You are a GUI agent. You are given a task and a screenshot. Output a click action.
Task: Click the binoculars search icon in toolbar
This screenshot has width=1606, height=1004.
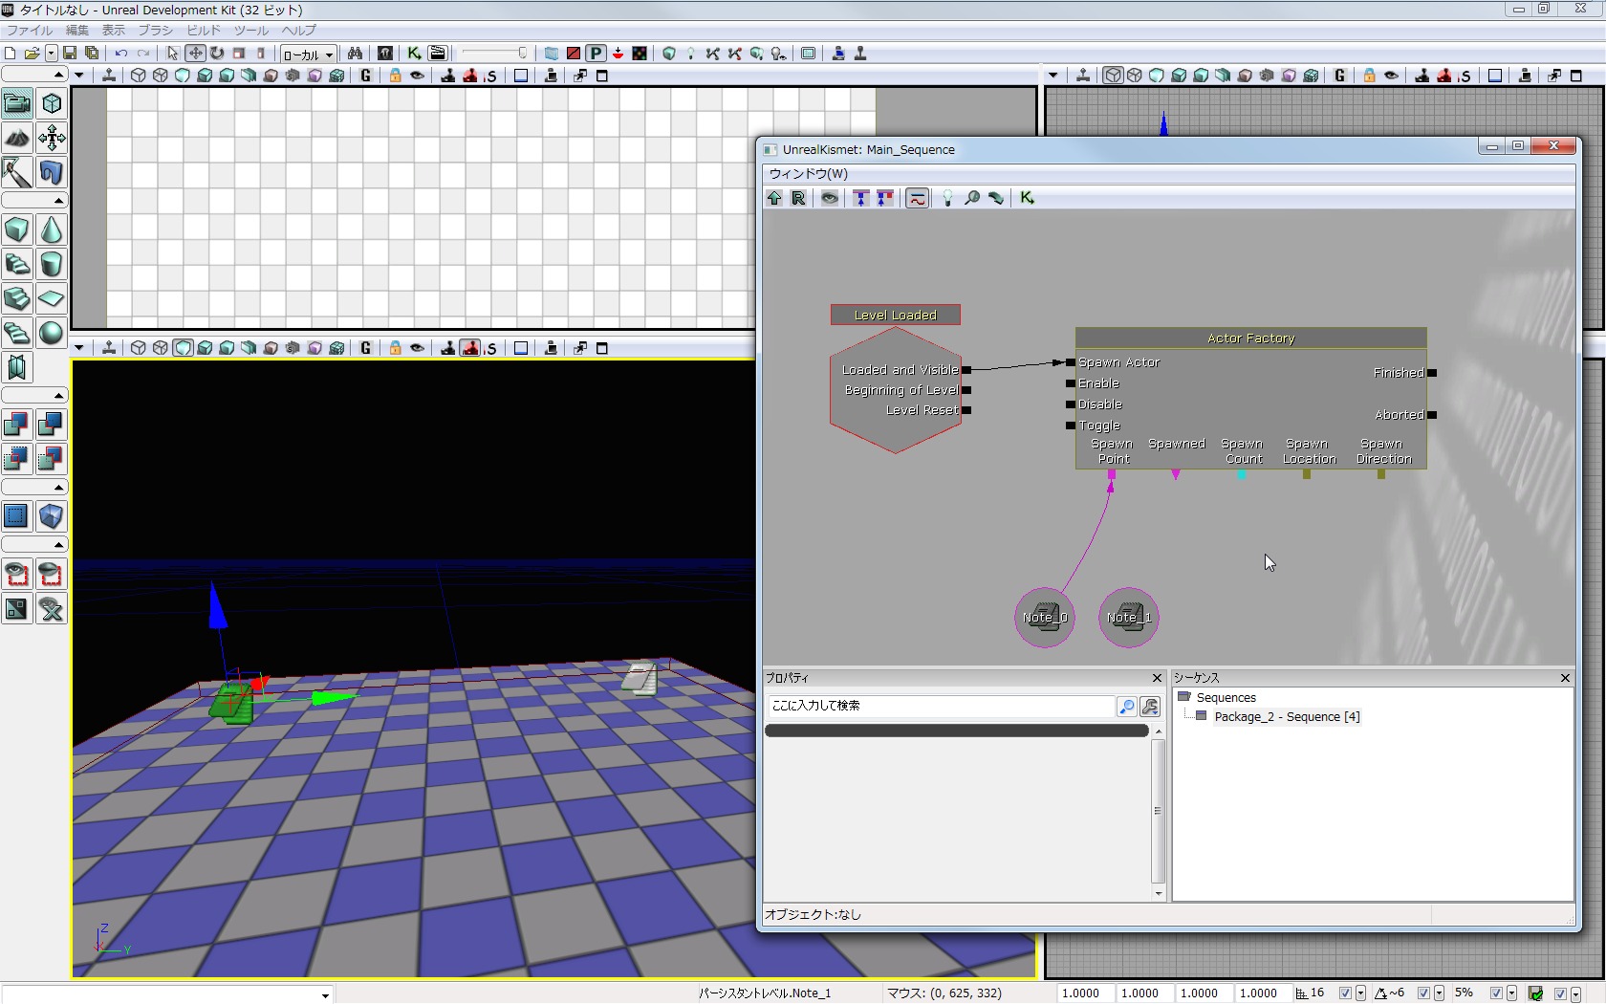pyautogui.click(x=355, y=54)
